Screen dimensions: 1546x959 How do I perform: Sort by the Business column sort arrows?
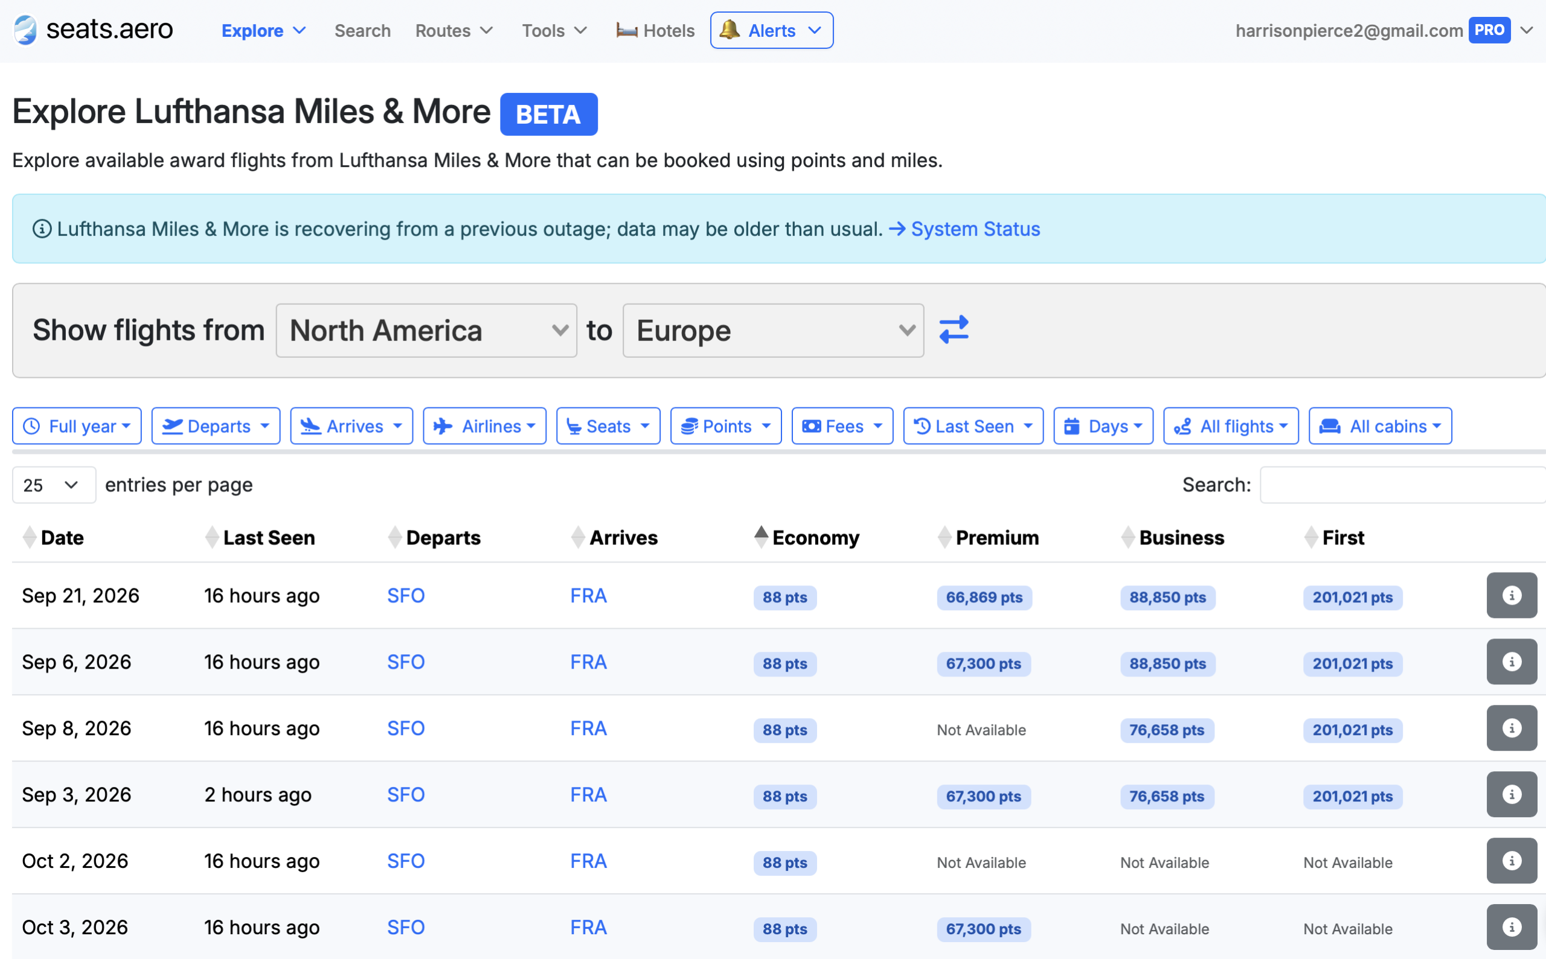click(x=1127, y=537)
